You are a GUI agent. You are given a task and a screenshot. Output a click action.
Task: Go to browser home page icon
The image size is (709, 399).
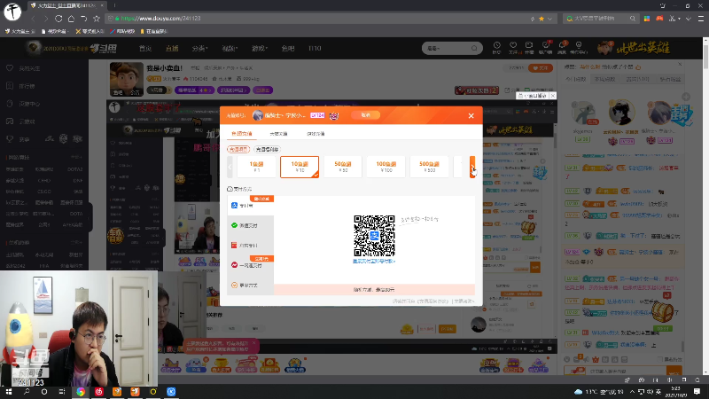[71, 19]
